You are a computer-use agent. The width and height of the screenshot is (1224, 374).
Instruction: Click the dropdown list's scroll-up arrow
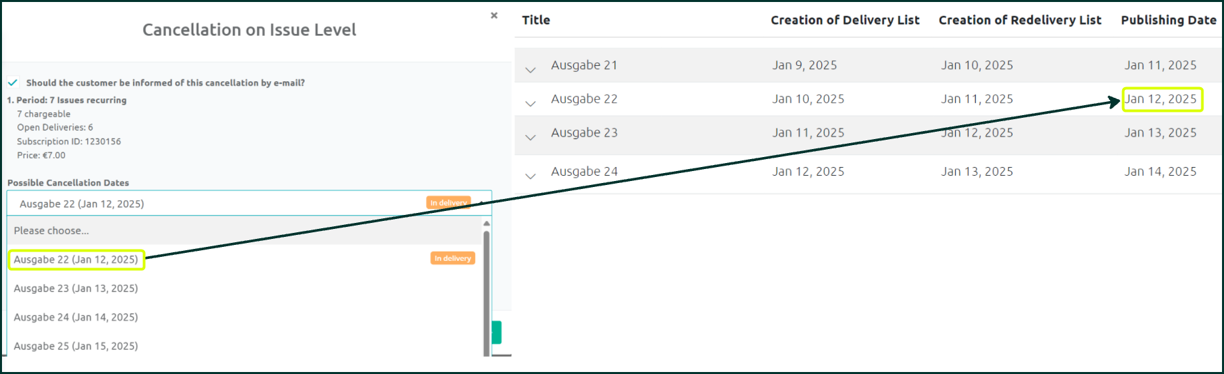point(487,224)
